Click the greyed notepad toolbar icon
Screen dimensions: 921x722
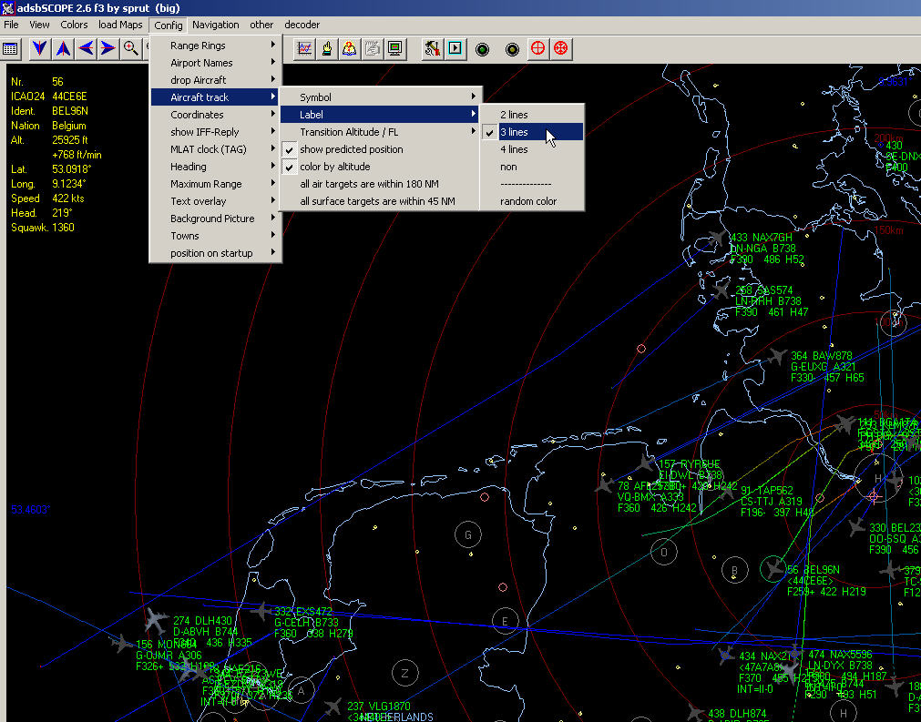click(x=373, y=49)
